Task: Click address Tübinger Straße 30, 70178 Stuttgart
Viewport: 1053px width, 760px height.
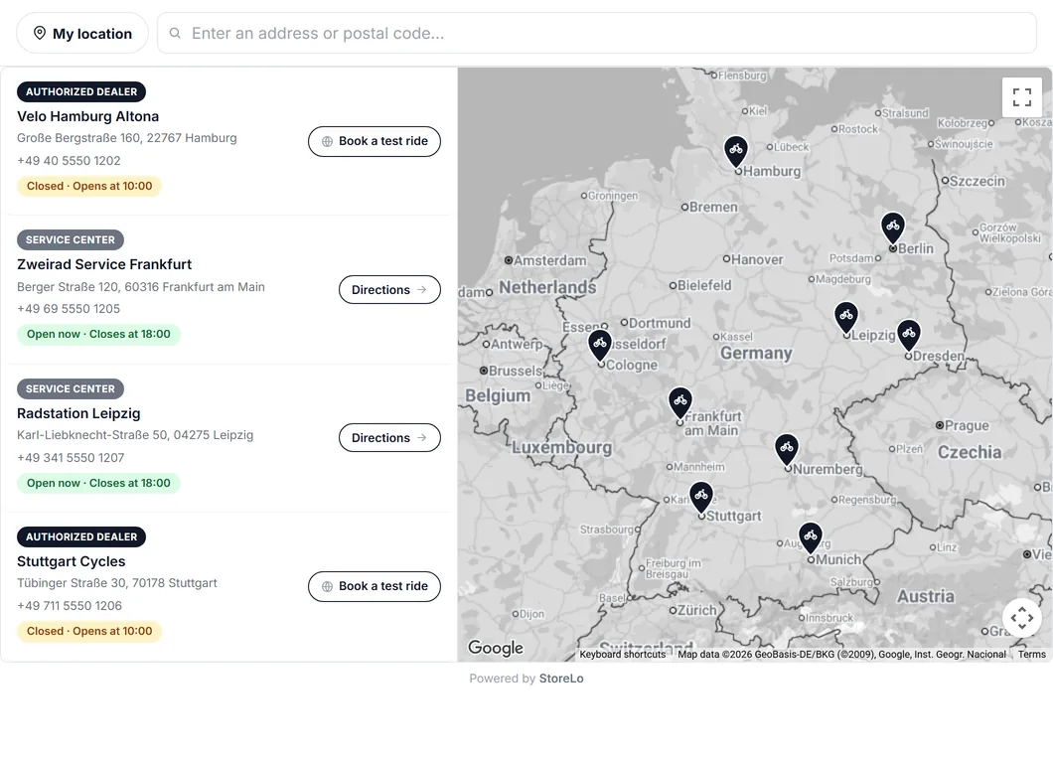Action: 117,583
